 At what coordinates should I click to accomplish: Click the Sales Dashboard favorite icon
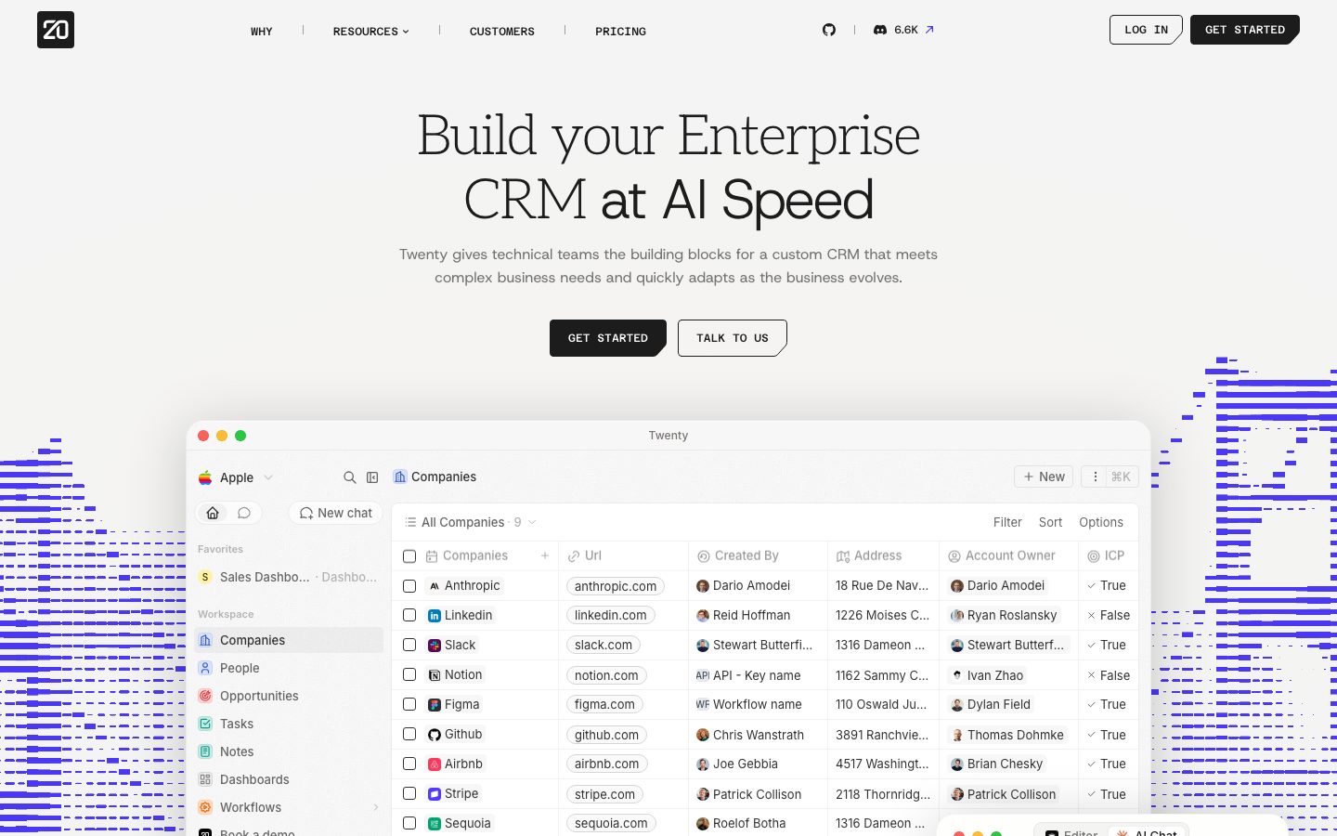[x=205, y=577]
